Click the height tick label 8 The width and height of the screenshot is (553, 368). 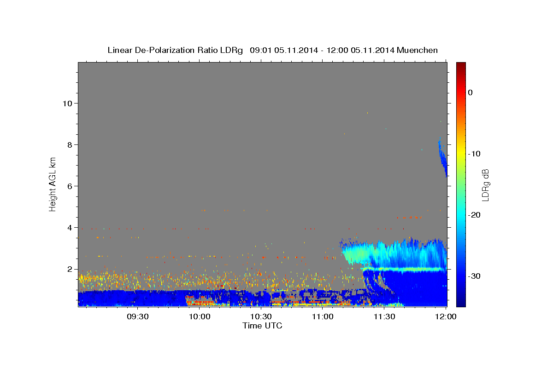coord(69,144)
